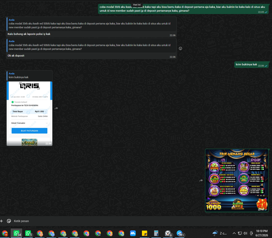This screenshot has height=238, width=272.
Task: Open Sticky Notes from the taskbar
Action: [145, 233]
